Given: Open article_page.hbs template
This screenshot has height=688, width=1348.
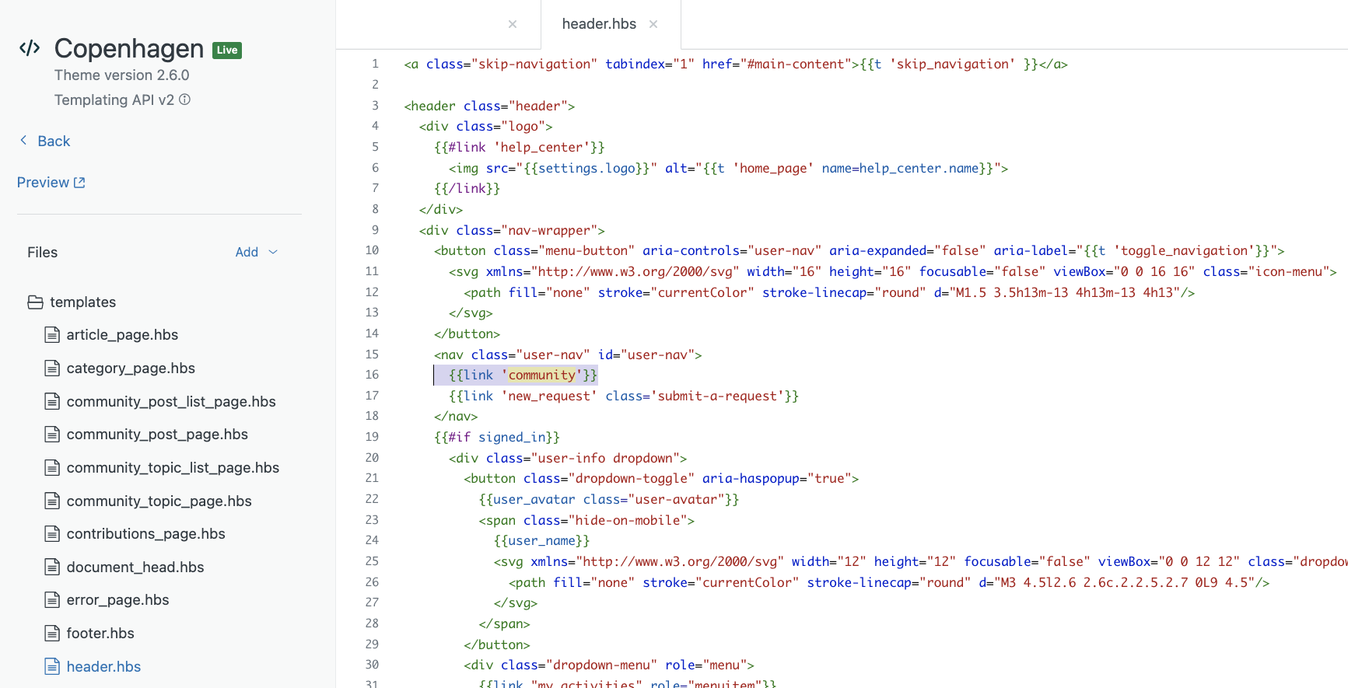Looking at the screenshot, I should [x=122, y=335].
